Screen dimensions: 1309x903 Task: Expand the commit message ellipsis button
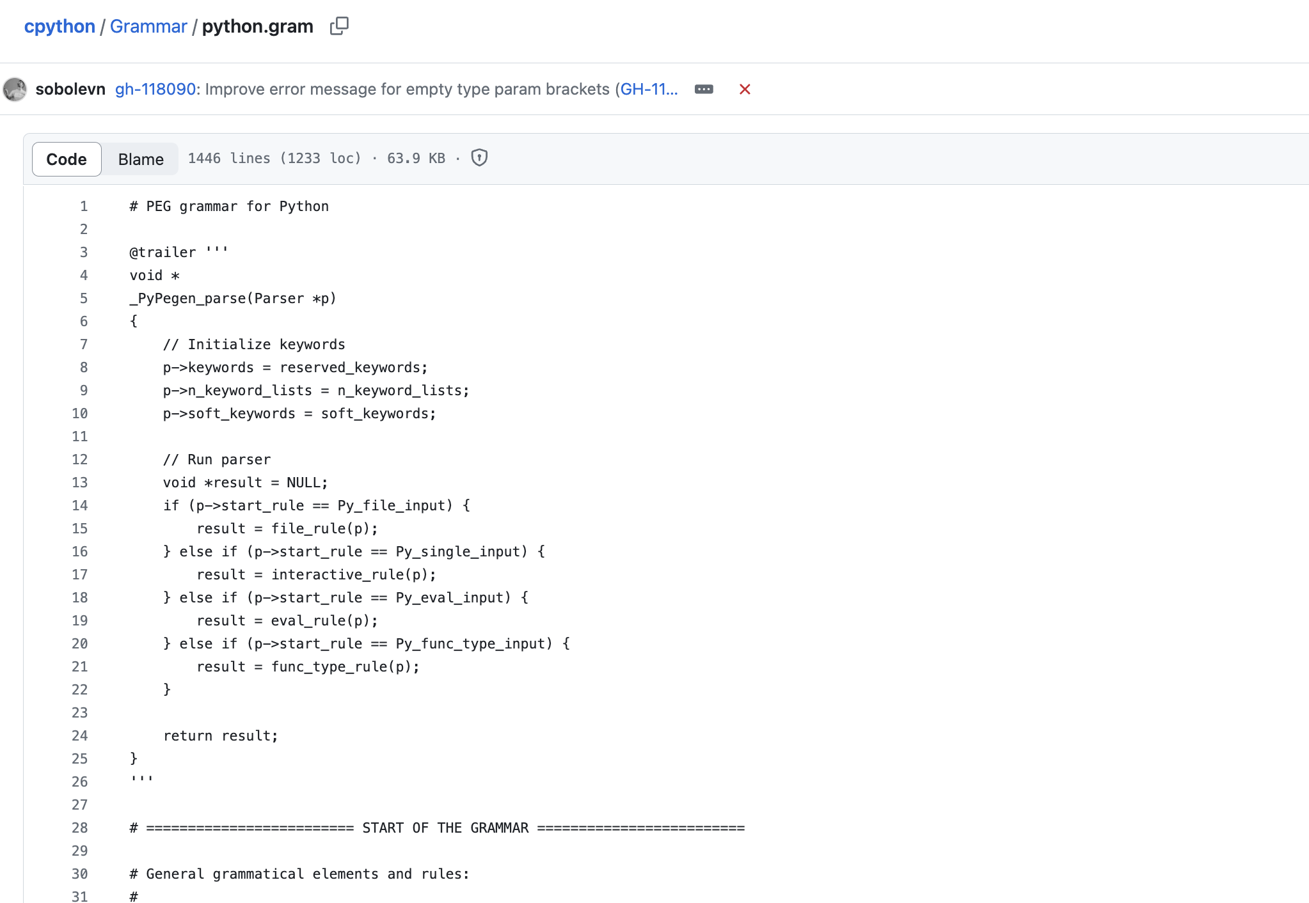704,89
